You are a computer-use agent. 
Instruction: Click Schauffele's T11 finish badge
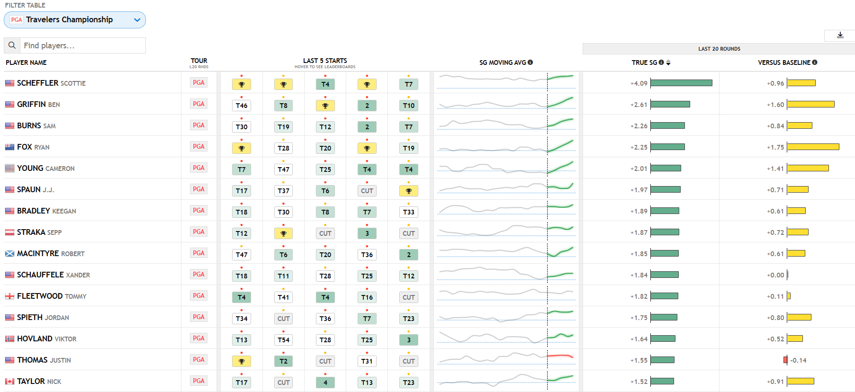pyautogui.click(x=283, y=276)
